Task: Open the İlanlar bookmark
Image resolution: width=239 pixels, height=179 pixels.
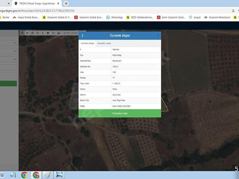Action: 5,18
